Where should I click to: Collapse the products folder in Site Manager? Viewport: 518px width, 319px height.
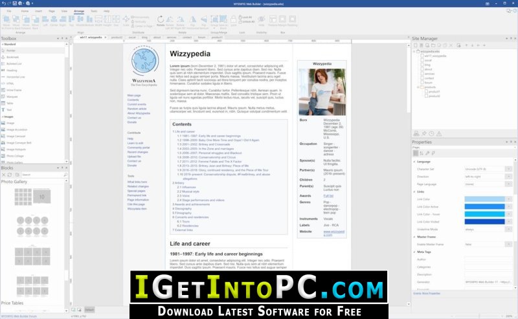pyautogui.click(x=418, y=87)
